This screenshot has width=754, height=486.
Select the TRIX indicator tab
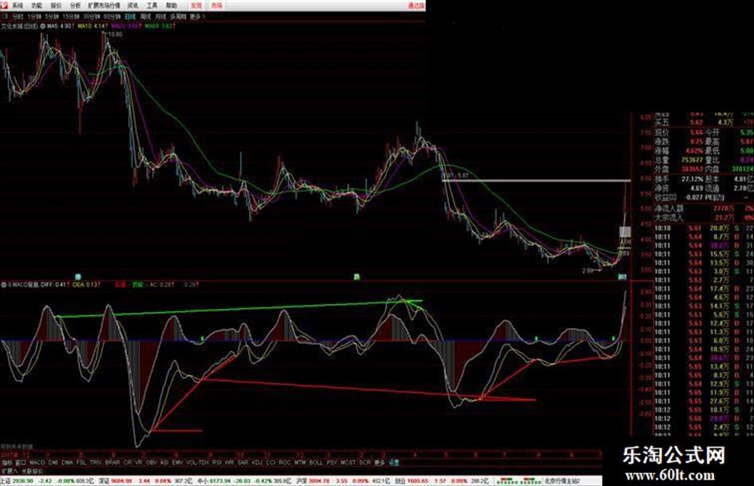pos(96,462)
